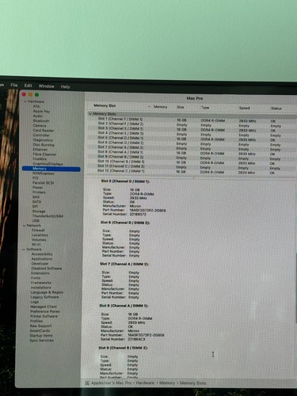Sort by the Type column header
This screenshot has height=396, width=297.
point(205,108)
